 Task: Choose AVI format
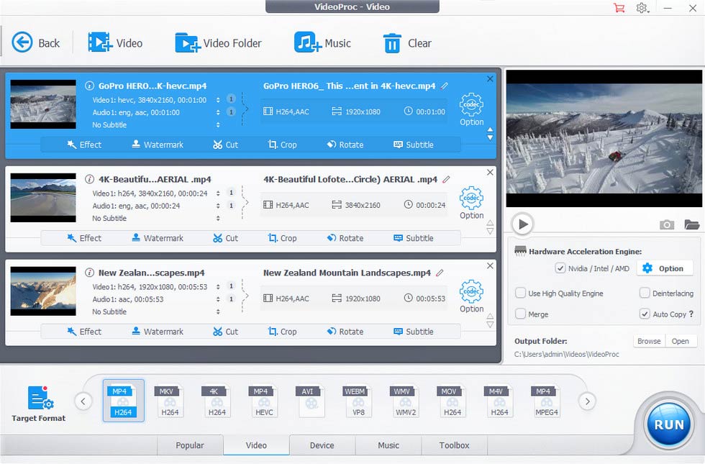pos(311,401)
